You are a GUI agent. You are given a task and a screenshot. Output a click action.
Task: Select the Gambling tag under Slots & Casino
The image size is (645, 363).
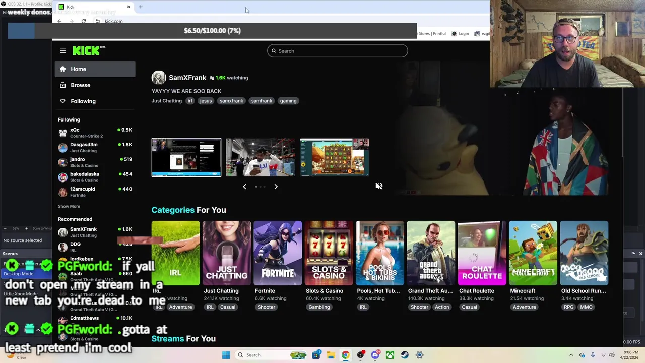click(x=319, y=307)
